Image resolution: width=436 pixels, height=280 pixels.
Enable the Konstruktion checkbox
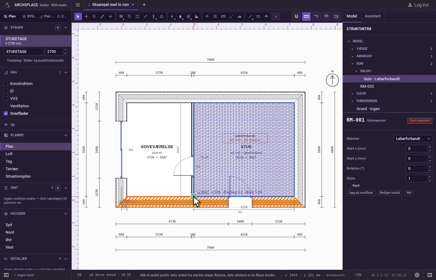tap(6, 84)
